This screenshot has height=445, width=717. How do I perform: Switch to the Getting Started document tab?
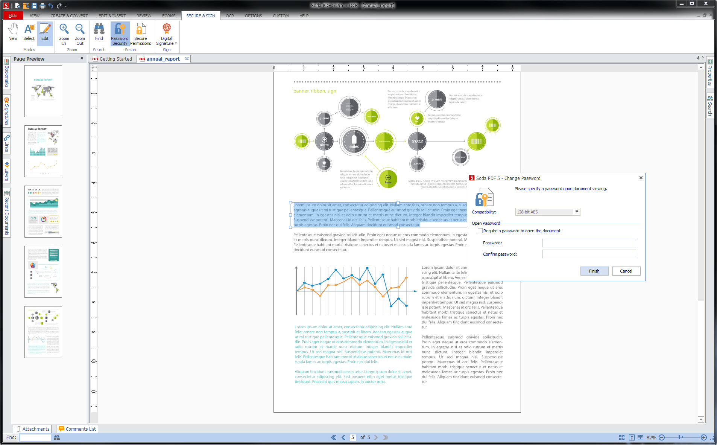click(x=112, y=59)
